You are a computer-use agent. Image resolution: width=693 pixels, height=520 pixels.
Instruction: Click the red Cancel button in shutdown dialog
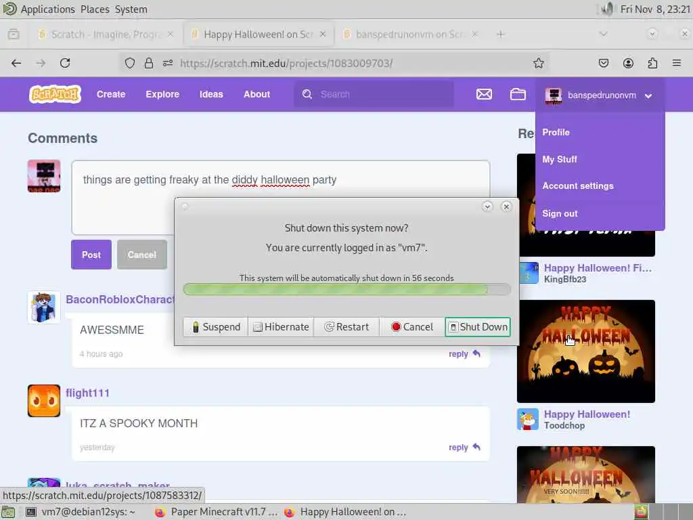pos(412,327)
